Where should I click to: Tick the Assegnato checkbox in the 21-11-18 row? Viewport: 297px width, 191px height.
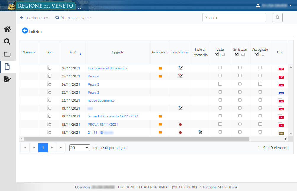260,132
